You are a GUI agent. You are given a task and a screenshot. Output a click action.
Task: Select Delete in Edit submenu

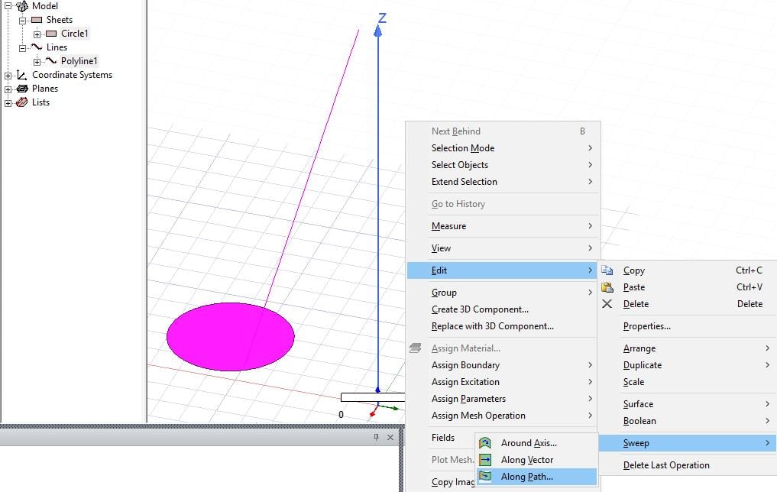(x=688, y=304)
